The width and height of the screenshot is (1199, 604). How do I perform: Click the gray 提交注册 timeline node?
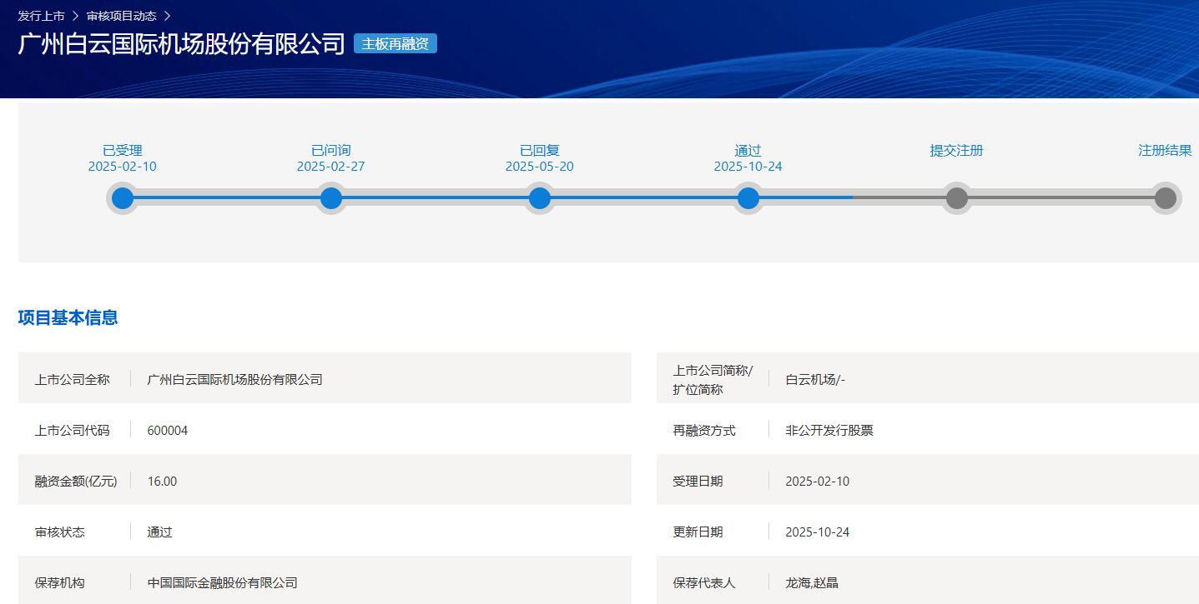coord(957,198)
